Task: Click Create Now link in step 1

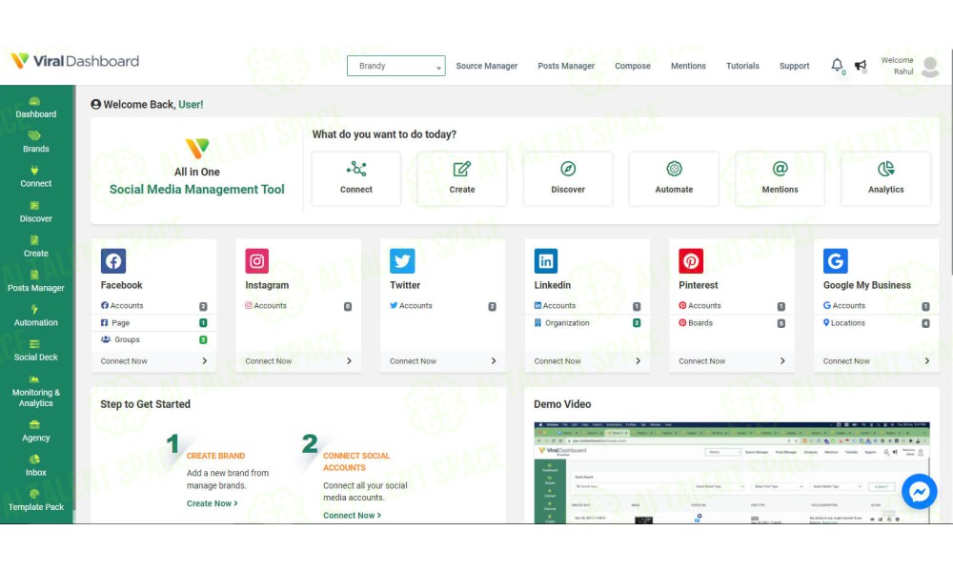Action: [213, 503]
